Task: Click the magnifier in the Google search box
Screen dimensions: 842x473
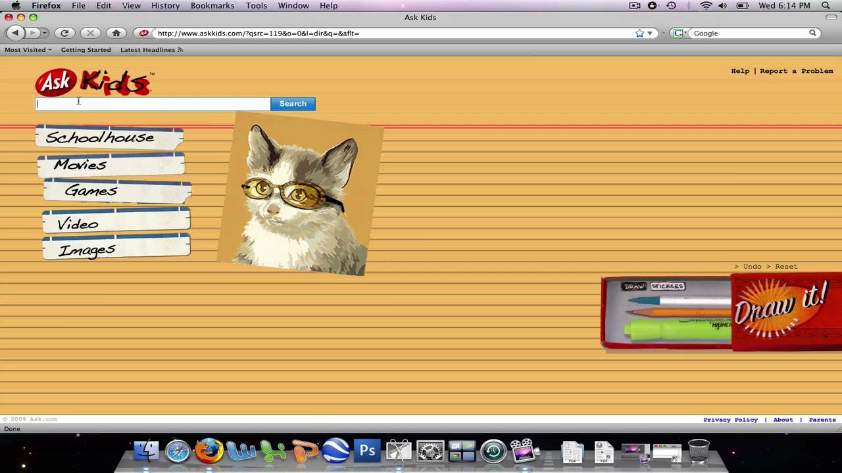Action: point(812,33)
